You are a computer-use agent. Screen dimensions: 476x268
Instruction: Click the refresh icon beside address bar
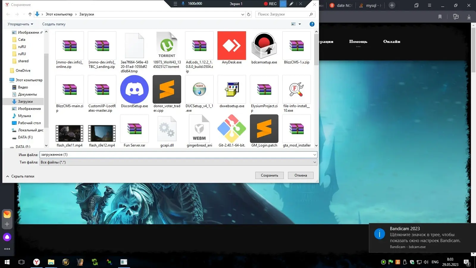pyautogui.click(x=249, y=14)
